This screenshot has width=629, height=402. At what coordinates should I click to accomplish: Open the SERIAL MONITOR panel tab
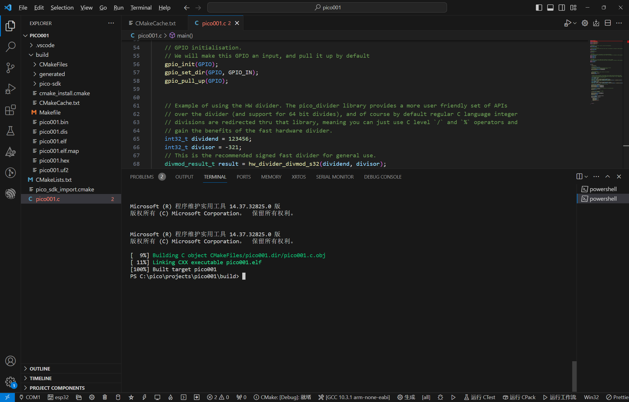click(x=335, y=177)
